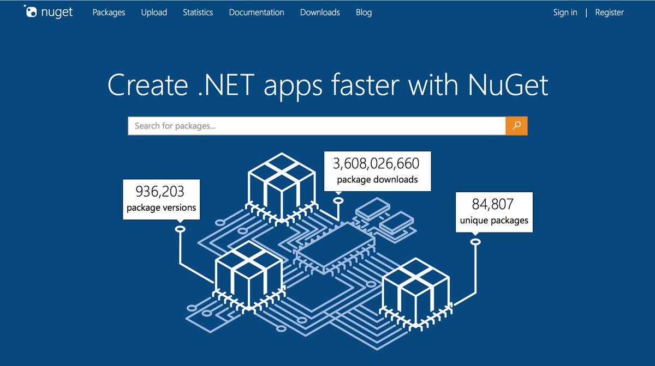This screenshot has height=366, width=655.
Task: Click the Sign in link
Action: click(x=565, y=12)
